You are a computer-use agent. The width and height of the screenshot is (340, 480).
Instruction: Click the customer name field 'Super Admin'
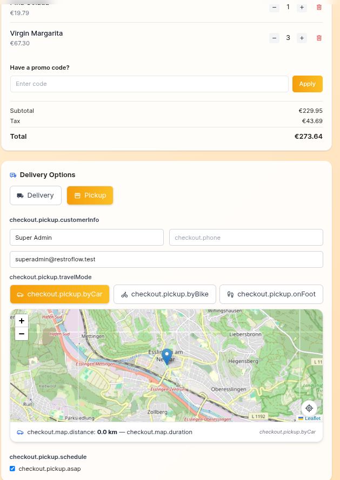[86, 238]
